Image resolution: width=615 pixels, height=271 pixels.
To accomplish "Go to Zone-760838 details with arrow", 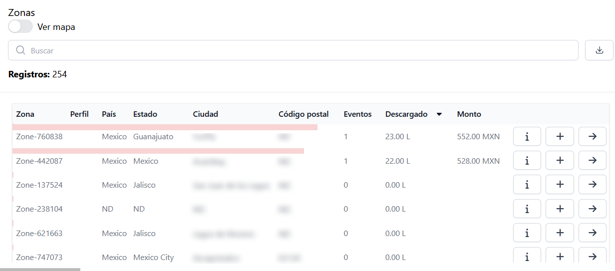I will click(592, 137).
